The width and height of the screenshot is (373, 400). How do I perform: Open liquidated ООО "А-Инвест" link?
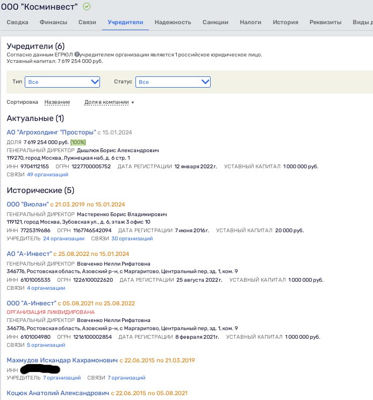32,303
